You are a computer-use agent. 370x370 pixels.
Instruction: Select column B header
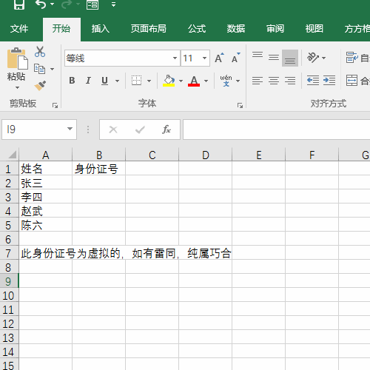[x=99, y=155]
